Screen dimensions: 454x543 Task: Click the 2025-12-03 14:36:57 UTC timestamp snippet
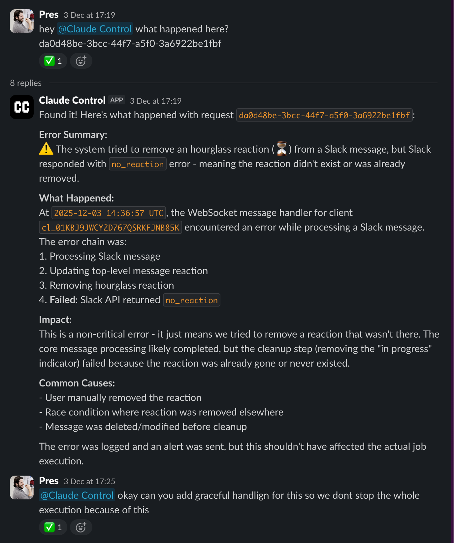pos(109,213)
